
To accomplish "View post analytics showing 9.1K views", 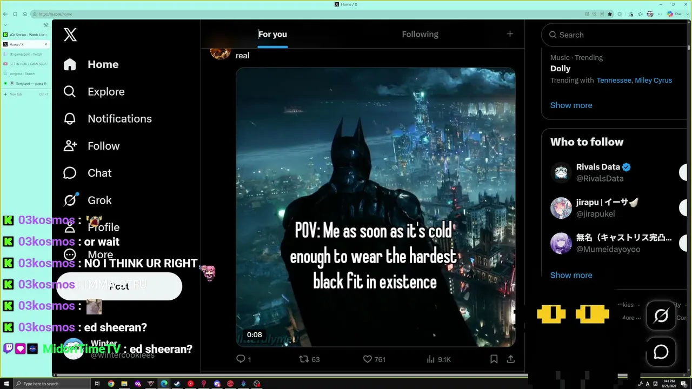I will pos(439,359).
